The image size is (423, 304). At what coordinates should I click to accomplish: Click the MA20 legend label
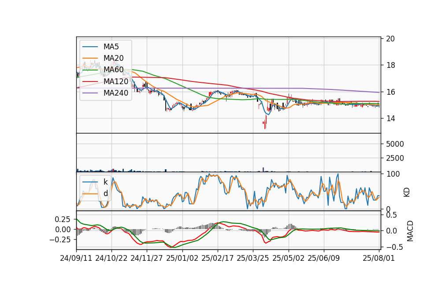pos(113,58)
